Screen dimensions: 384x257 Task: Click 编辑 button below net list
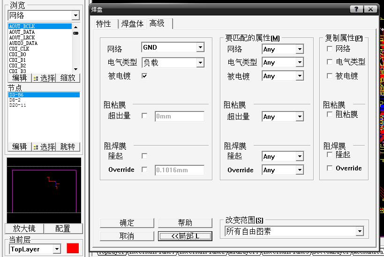tap(20, 78)
